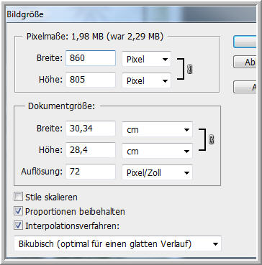Screen dimensions: 262x265
Task: Disable the Interpolationsverfahren checkbox
Action: tap(18, 226)
